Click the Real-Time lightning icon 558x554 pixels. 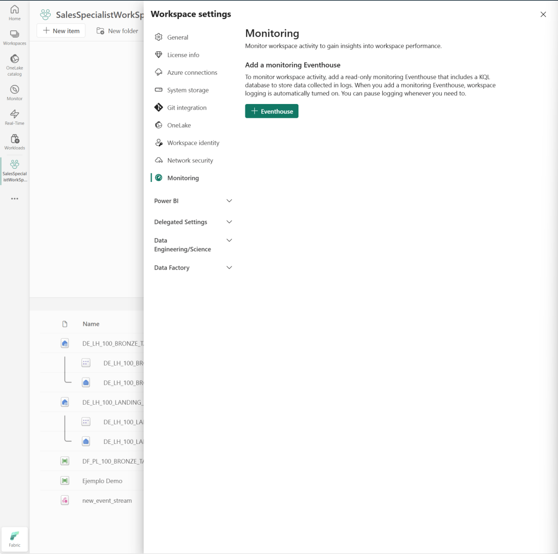(15, 114)
